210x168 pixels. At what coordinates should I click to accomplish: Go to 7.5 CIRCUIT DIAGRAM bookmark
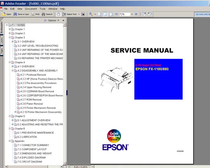(30, 162)
